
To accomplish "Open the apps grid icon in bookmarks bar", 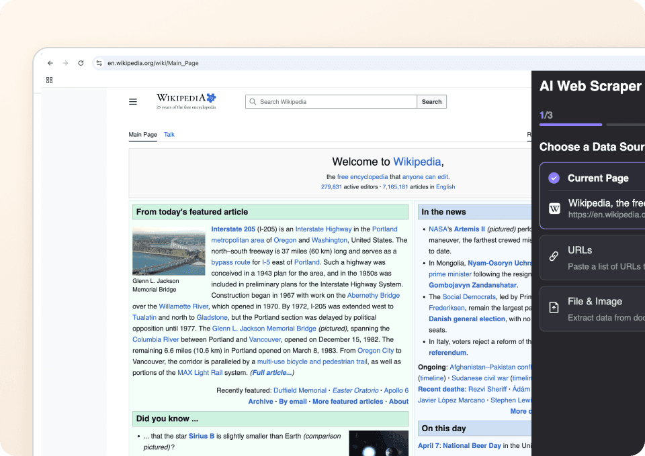I will (x=49, y=80).
